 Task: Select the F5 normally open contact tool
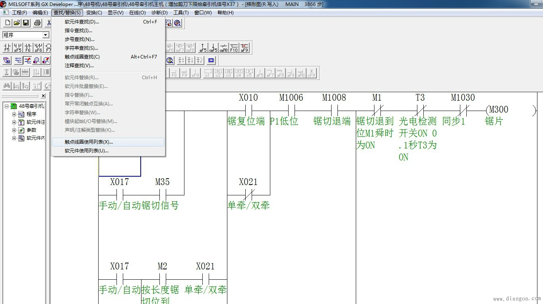pos(7,48)
